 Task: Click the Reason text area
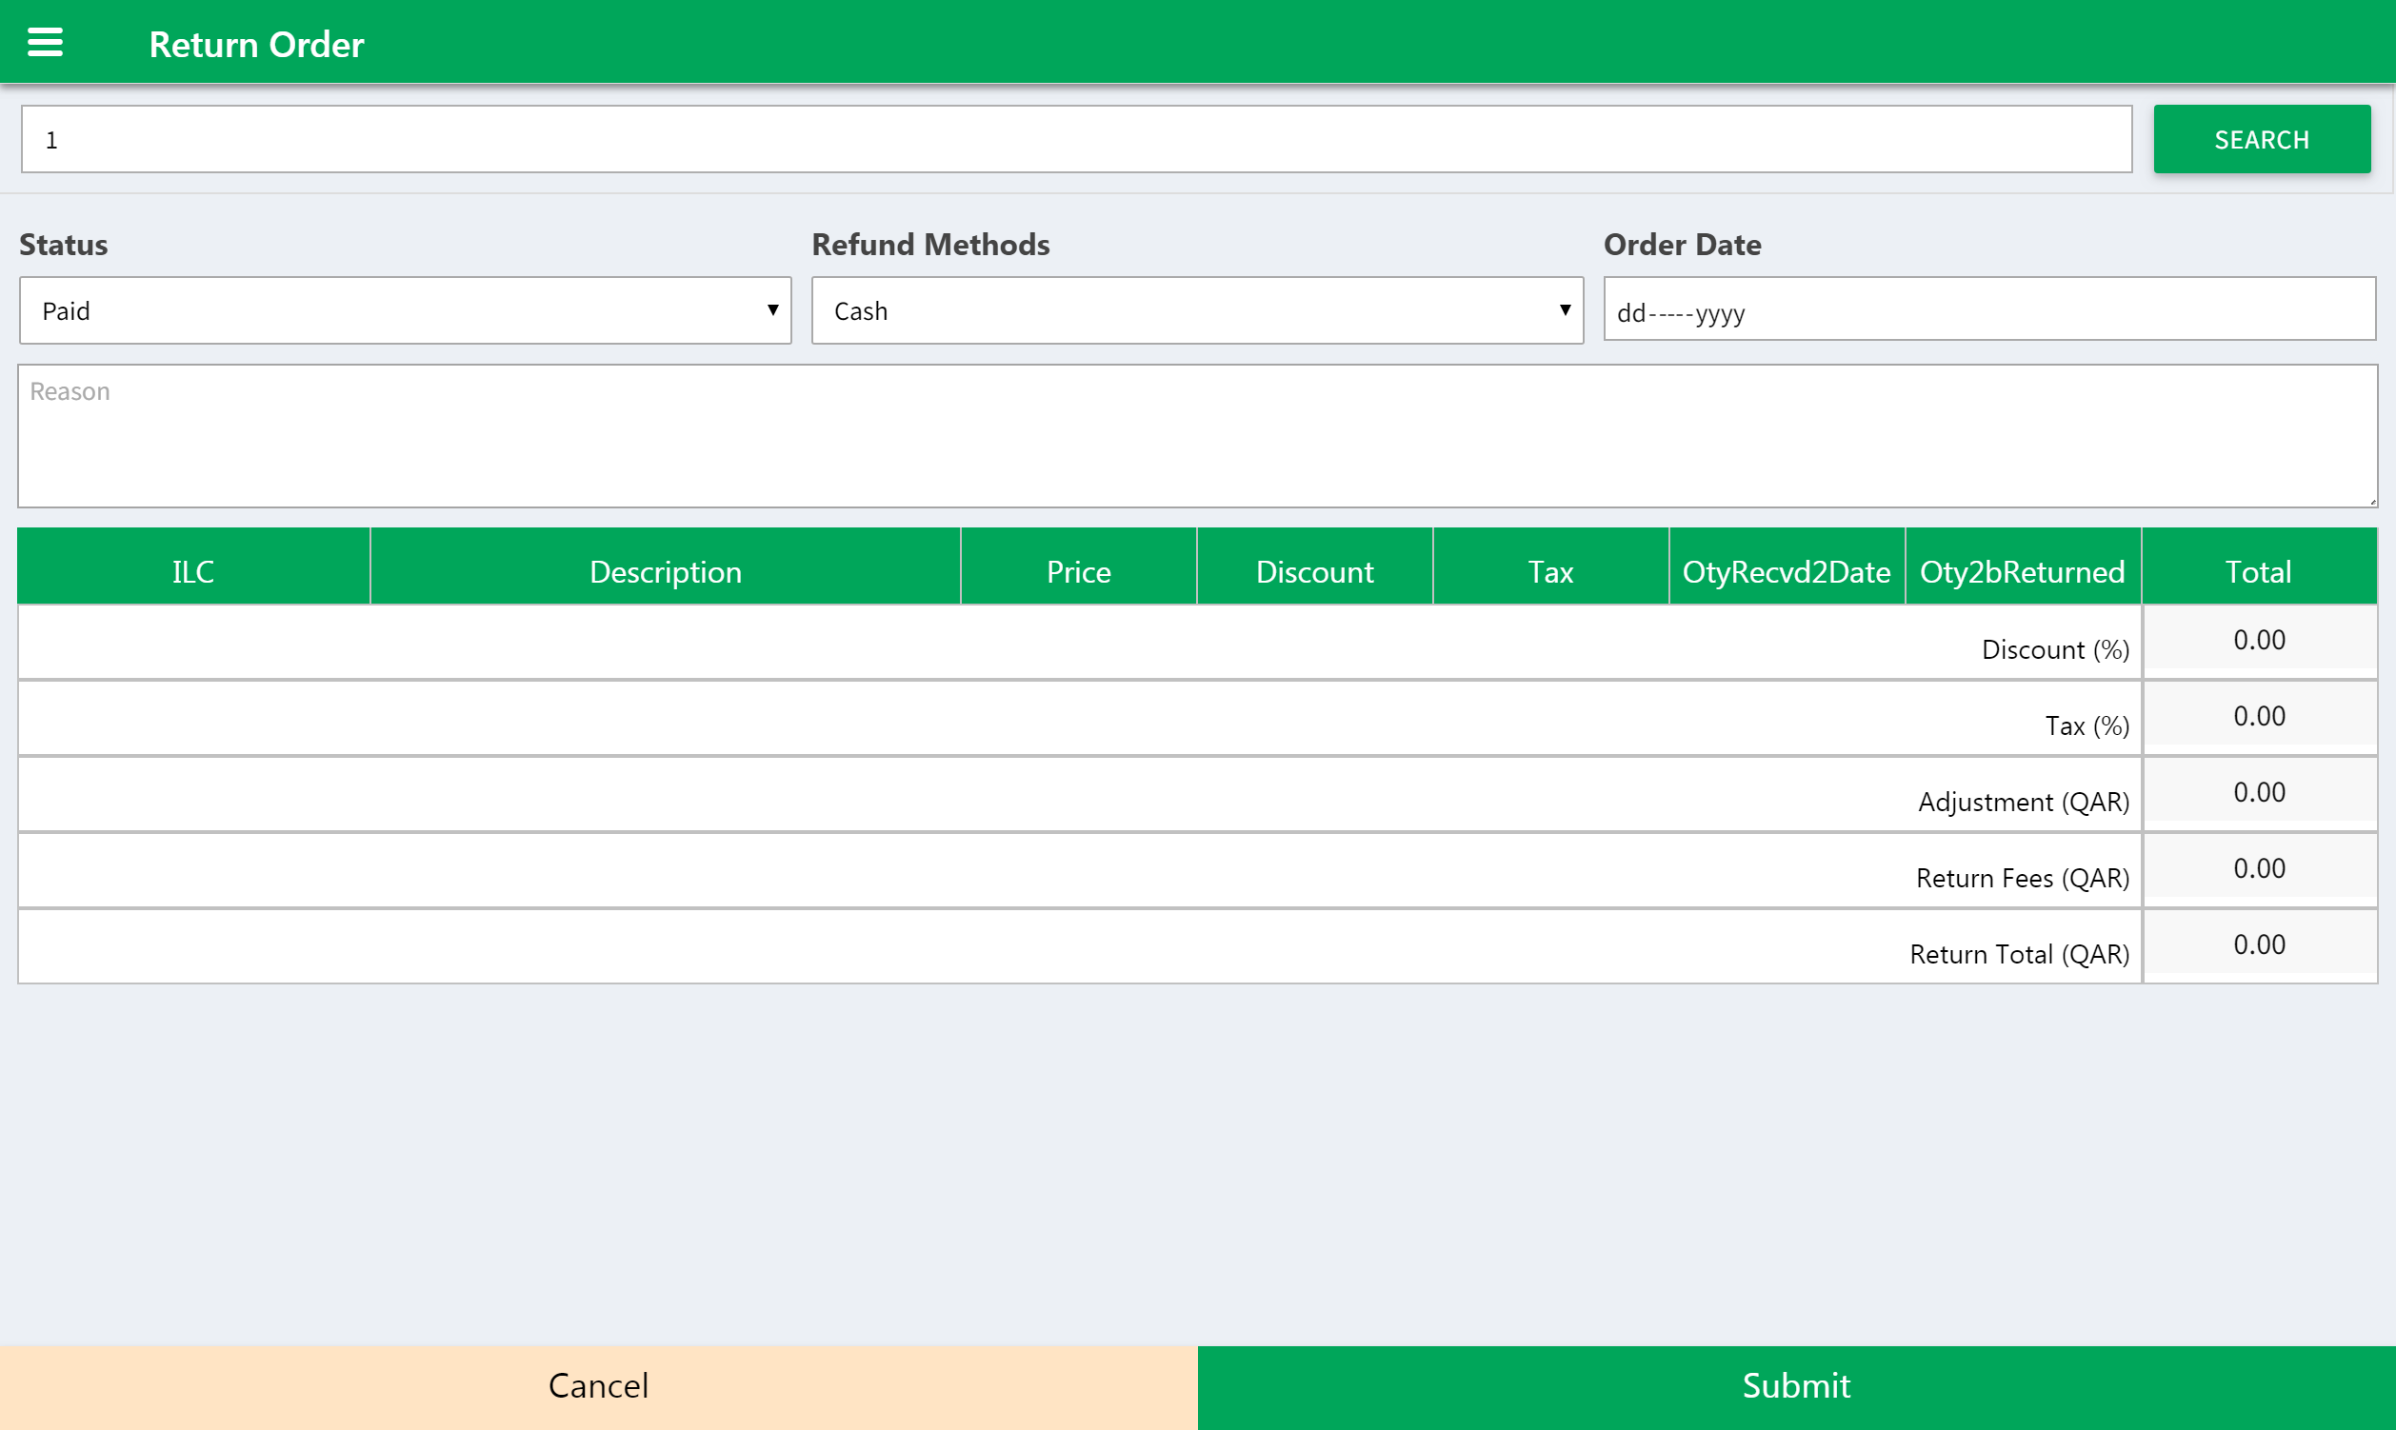tap(1197, 434)
